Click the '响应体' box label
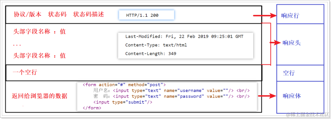331x119 pixels. [x=292, y=96]
